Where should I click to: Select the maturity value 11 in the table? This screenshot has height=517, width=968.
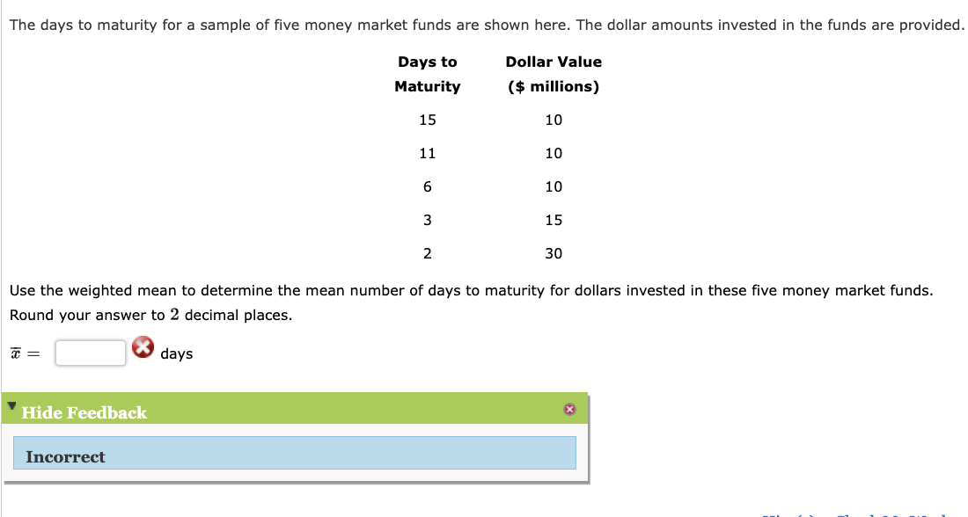pyautogui.click(x=428, y=153)
